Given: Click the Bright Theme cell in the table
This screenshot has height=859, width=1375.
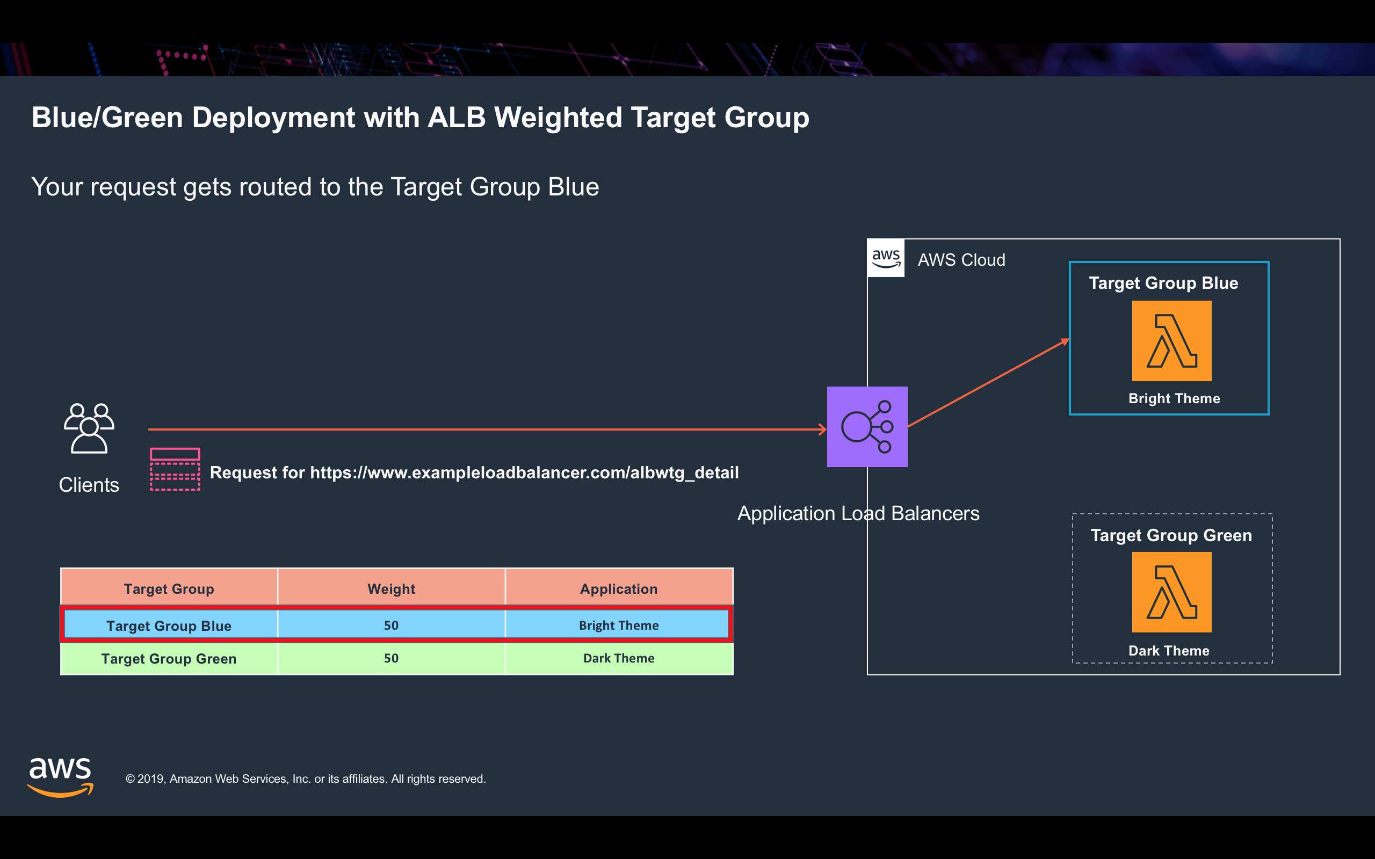Looking at the screenshot, I should click(618, 625).
